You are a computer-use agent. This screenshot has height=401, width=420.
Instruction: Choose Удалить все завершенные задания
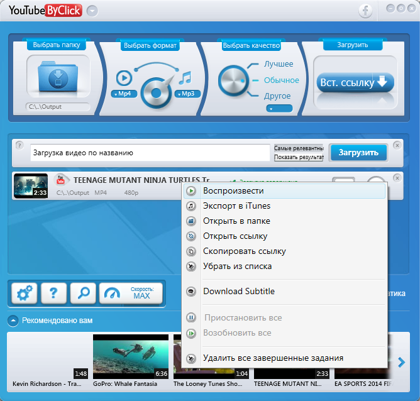click(284, 358)
